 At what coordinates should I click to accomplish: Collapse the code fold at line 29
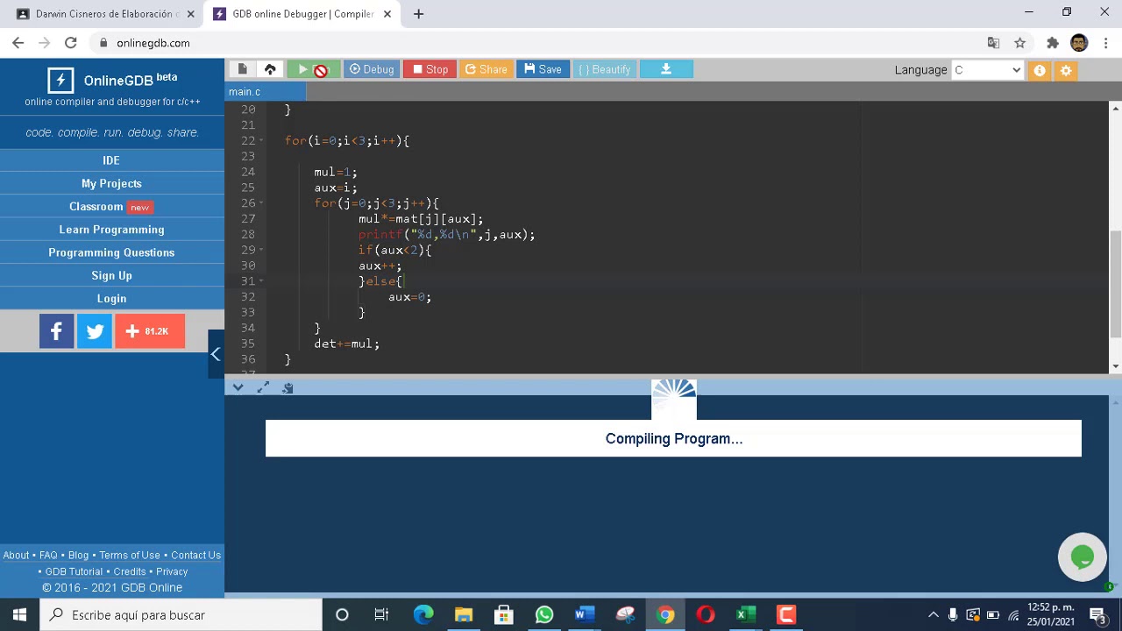pos(261,250)
